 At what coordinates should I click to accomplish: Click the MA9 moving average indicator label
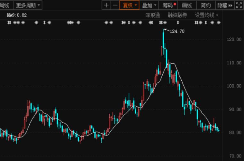tap(17, 15)
